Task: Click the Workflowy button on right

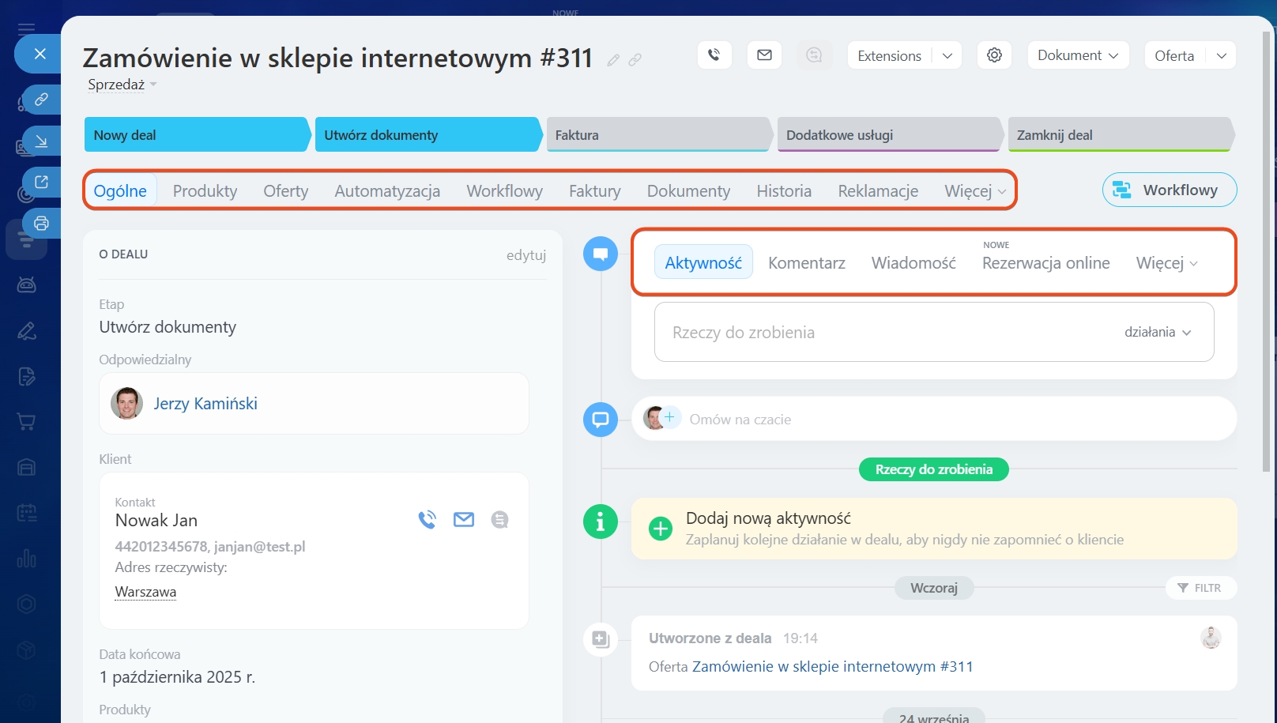Action: pyautogui.click(x=1169, y=190)
